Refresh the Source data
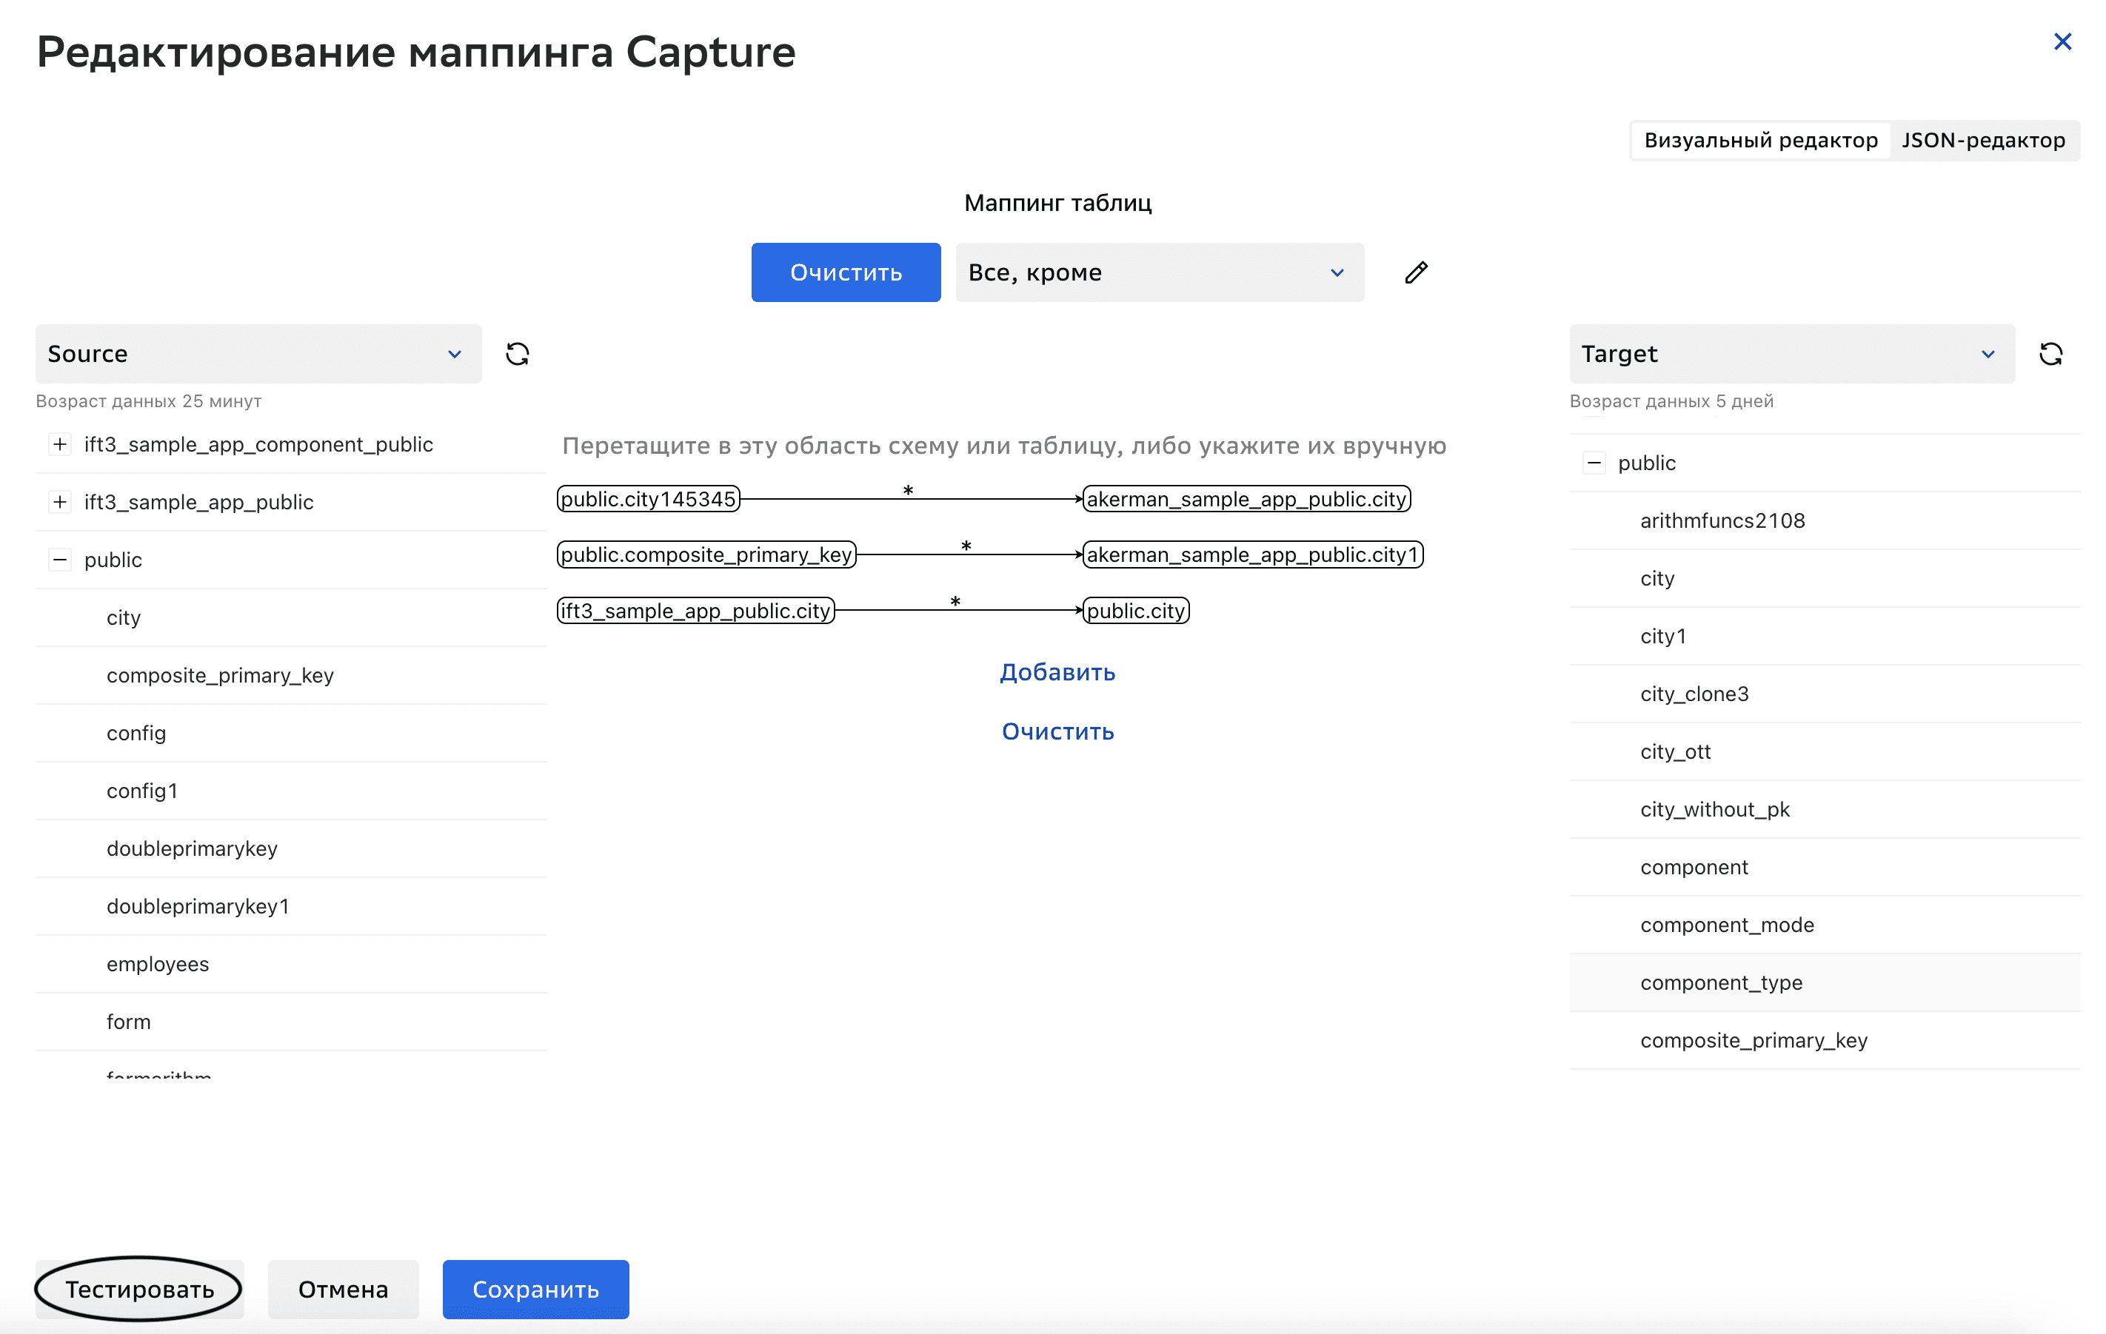Image resolution: width=2106 pixels, height=1334 pixels. (x=518, y=354)
